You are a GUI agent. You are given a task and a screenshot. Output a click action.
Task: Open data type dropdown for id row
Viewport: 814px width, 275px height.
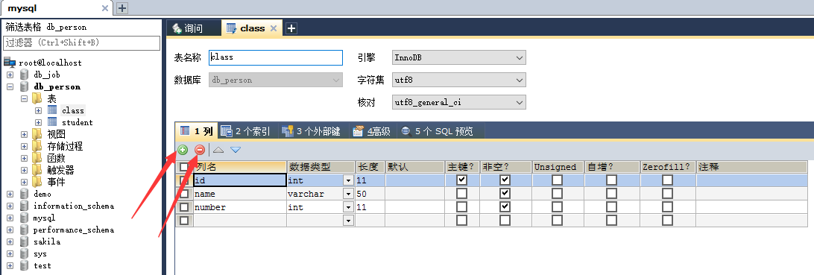coord(348,180)
